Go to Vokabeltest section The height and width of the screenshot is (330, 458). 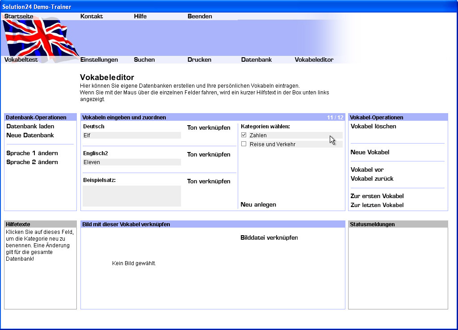21,59
